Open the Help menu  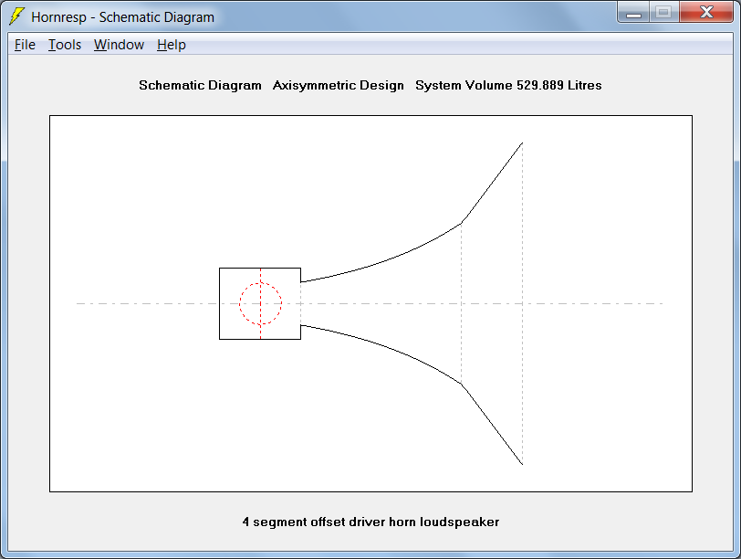pyautogui.click(x=171, y=45)
